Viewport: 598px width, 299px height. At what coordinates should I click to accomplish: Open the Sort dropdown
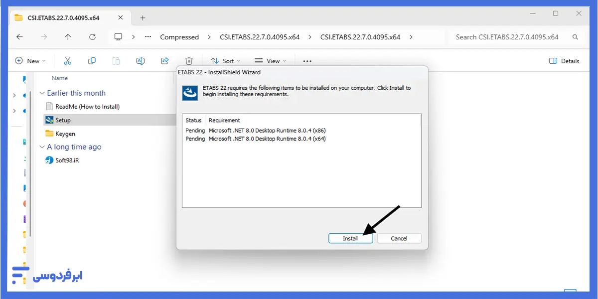[225, 61]
